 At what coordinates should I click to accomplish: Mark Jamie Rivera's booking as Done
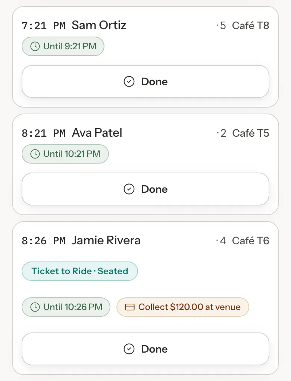(x=145, y=349)
